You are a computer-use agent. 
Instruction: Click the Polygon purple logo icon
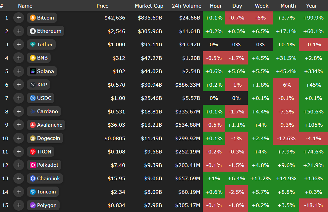33,205
